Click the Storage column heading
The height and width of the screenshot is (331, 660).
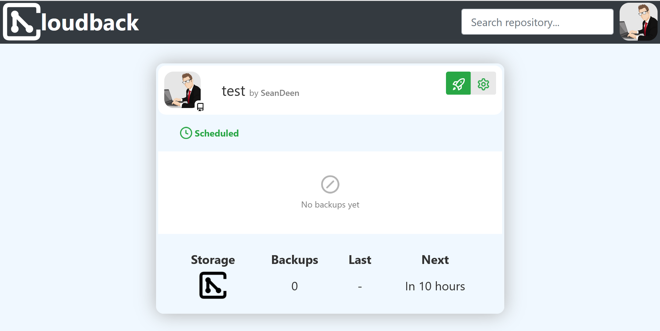[213, 260]
